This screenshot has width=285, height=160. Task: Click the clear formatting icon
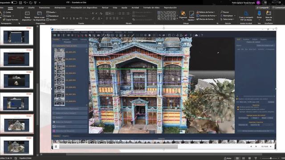click(x=101, y=13)
